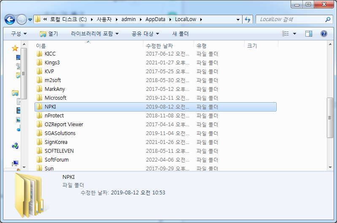Open the Music library note icon
The image size is (337, 223).
(x=19, y=128)
